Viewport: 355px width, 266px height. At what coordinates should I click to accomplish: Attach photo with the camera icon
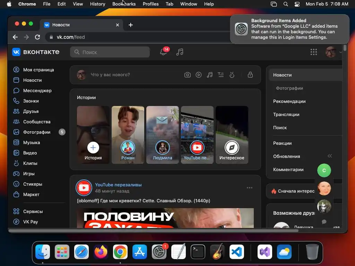pyautogui.click(x=188, y=75)
